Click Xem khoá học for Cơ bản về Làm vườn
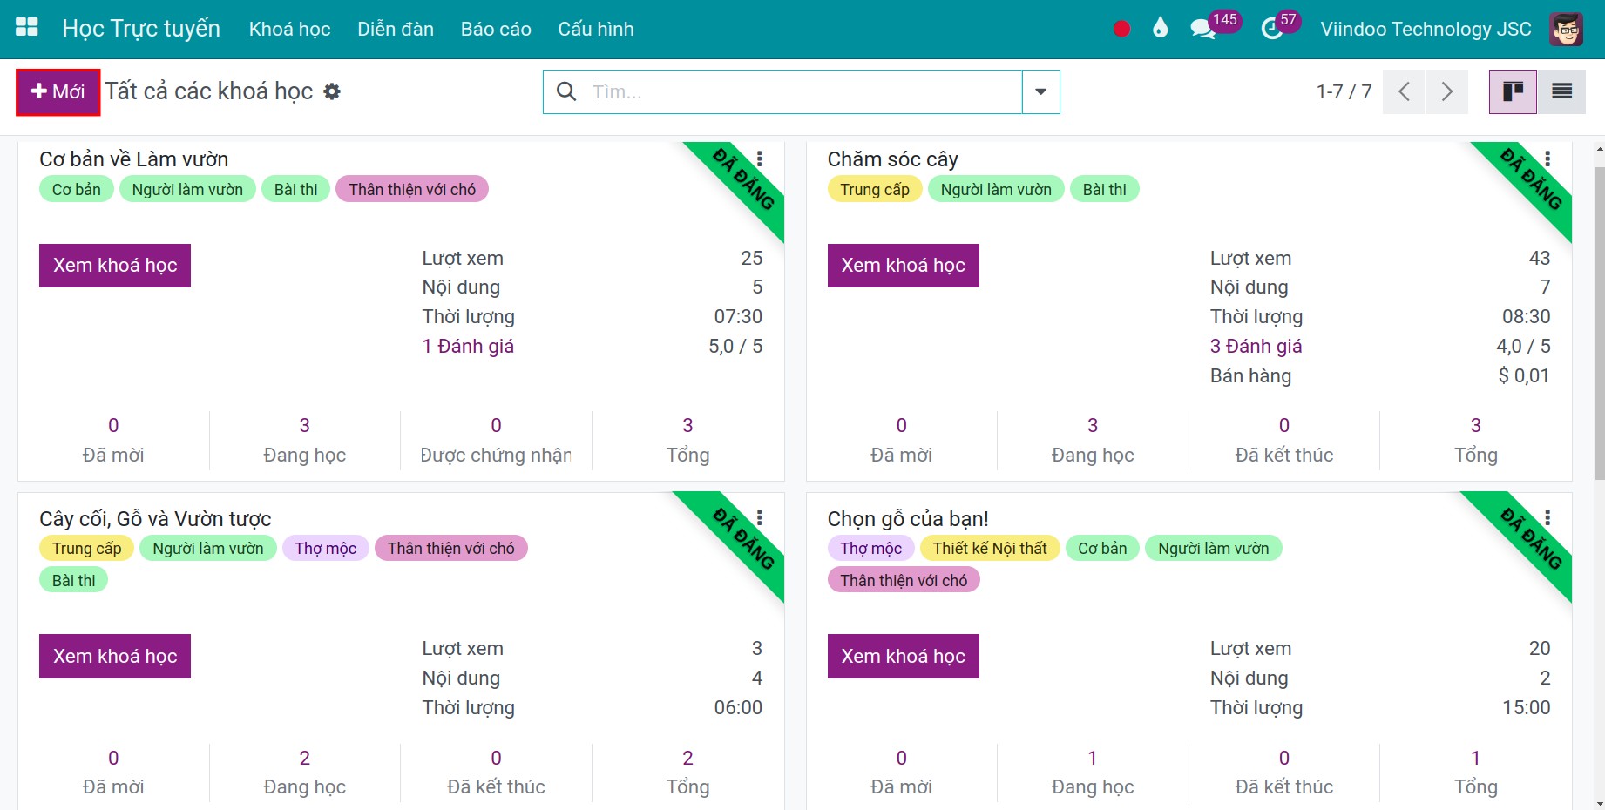1605x810 pixels. 115,266
